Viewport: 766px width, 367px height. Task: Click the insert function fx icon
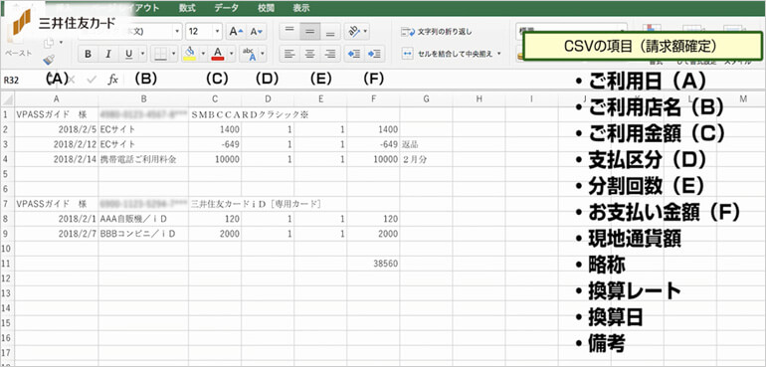(112, 80)
